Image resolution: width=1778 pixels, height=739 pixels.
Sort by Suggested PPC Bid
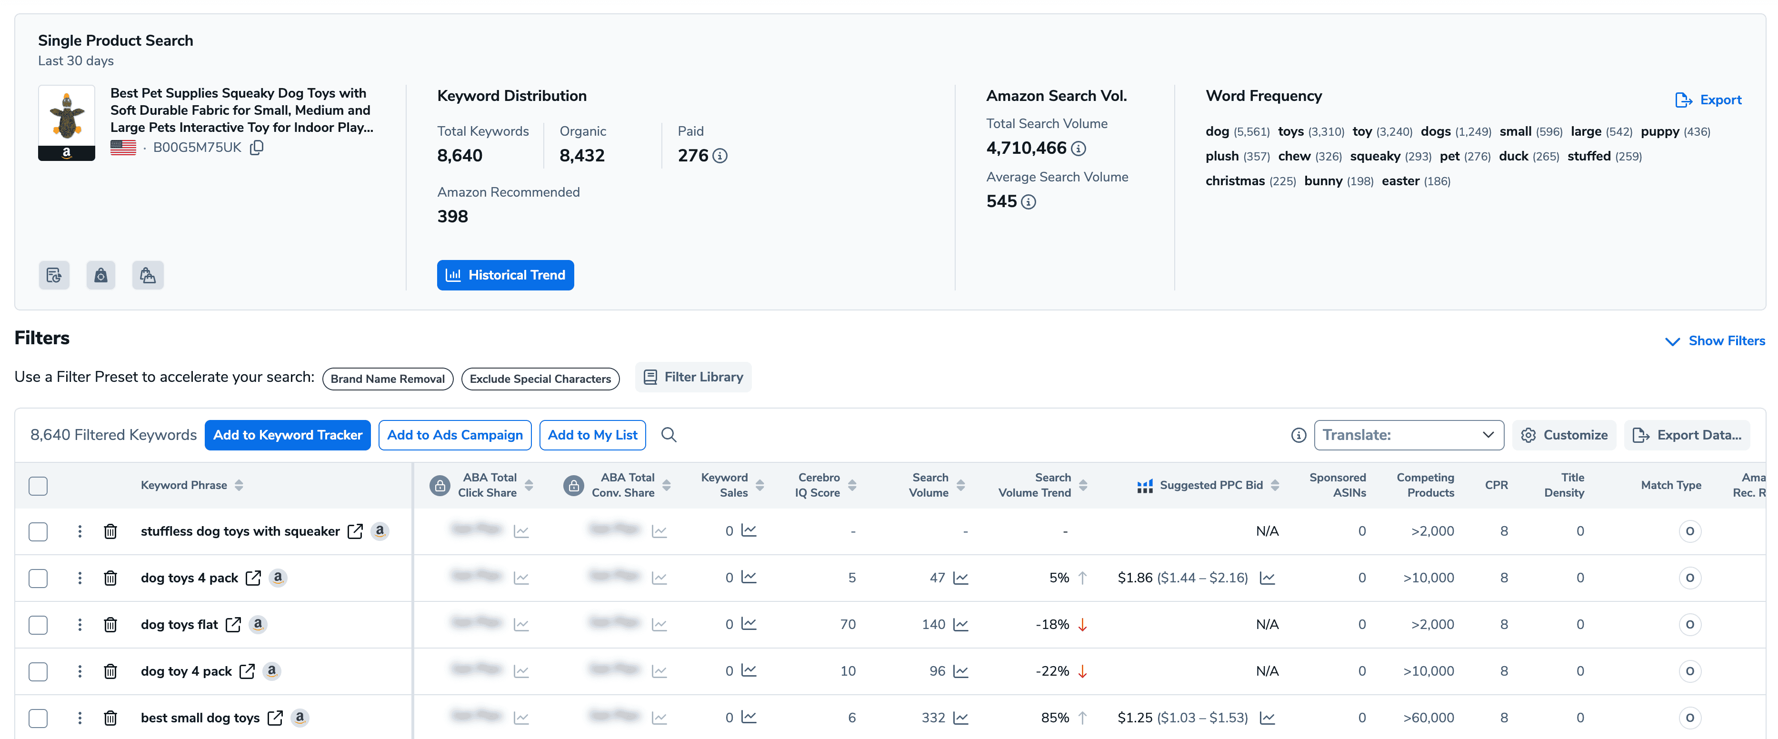[1275, 485]
